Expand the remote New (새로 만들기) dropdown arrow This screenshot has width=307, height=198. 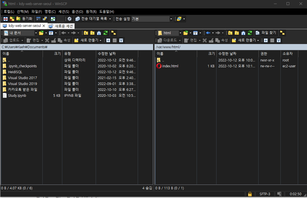pyautogui.click(x=258, y=41)
